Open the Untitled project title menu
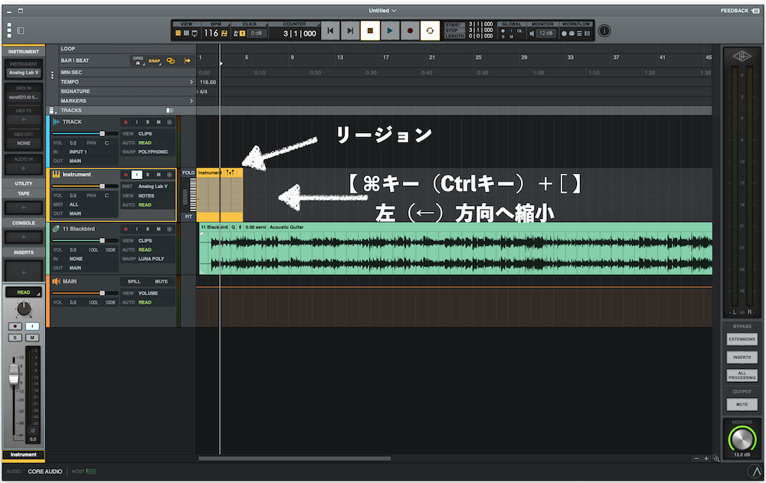Image resolution: width=766 pixels, height=483 pixels. coord(382,11)
